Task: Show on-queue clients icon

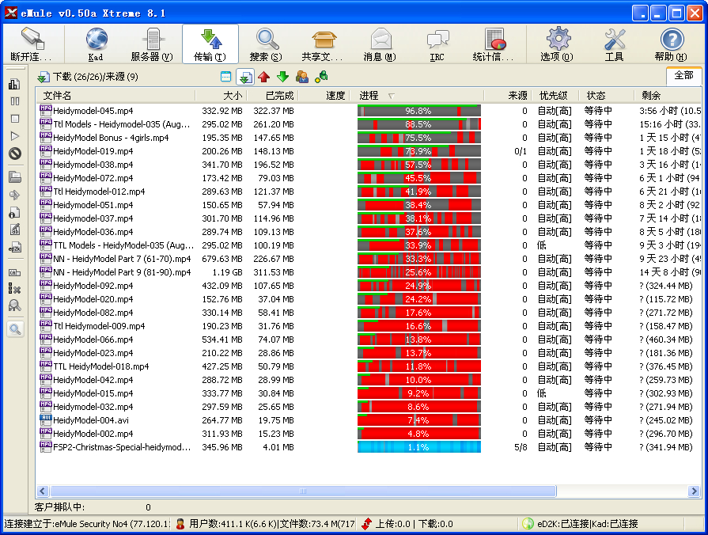Action: tap(302, 77)
